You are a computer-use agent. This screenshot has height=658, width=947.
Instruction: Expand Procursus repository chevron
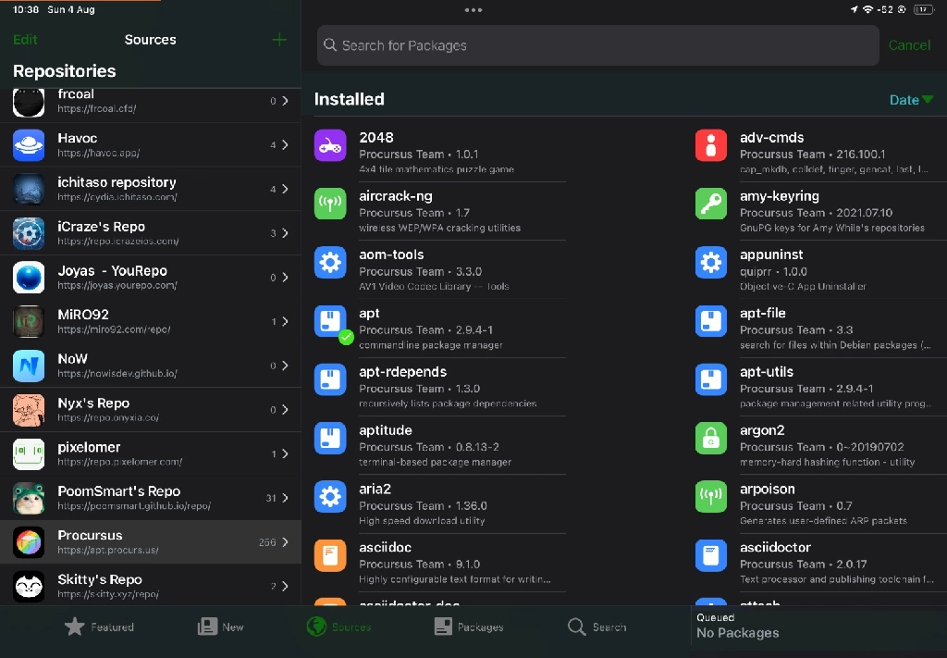[x=285, y=542]
